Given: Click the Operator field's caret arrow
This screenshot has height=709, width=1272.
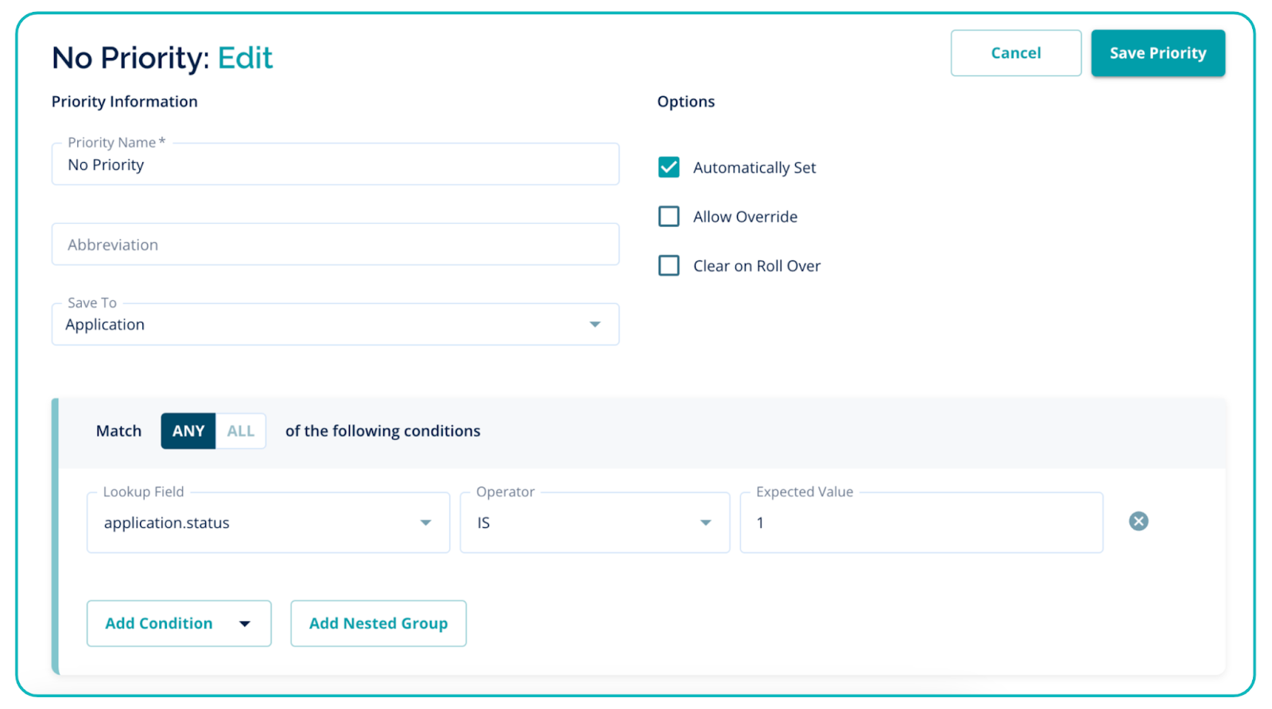Looking at the screenshot, I should [705, 522].
